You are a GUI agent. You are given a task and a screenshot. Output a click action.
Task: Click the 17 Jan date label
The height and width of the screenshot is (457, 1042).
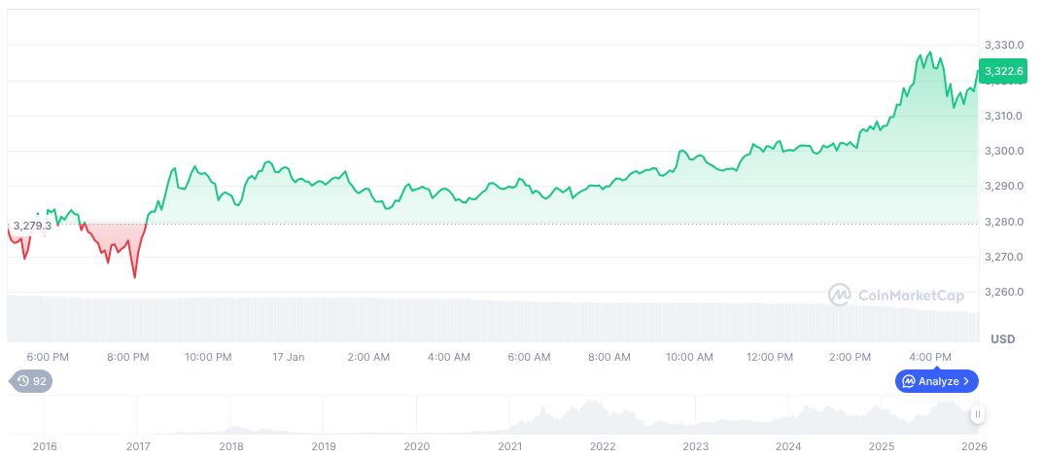coord(289,357)
